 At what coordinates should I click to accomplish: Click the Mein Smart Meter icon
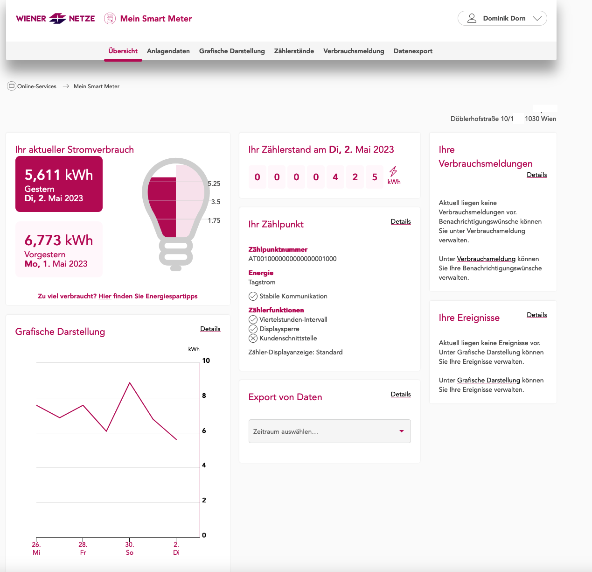(110, 19)
